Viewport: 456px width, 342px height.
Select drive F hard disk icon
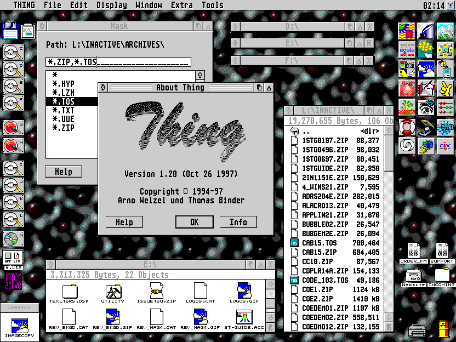click(x=13, y=103)
